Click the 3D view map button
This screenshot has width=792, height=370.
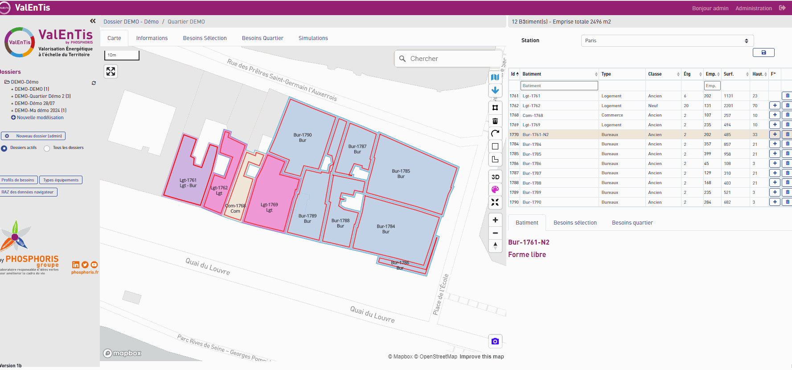pos(495,177)
